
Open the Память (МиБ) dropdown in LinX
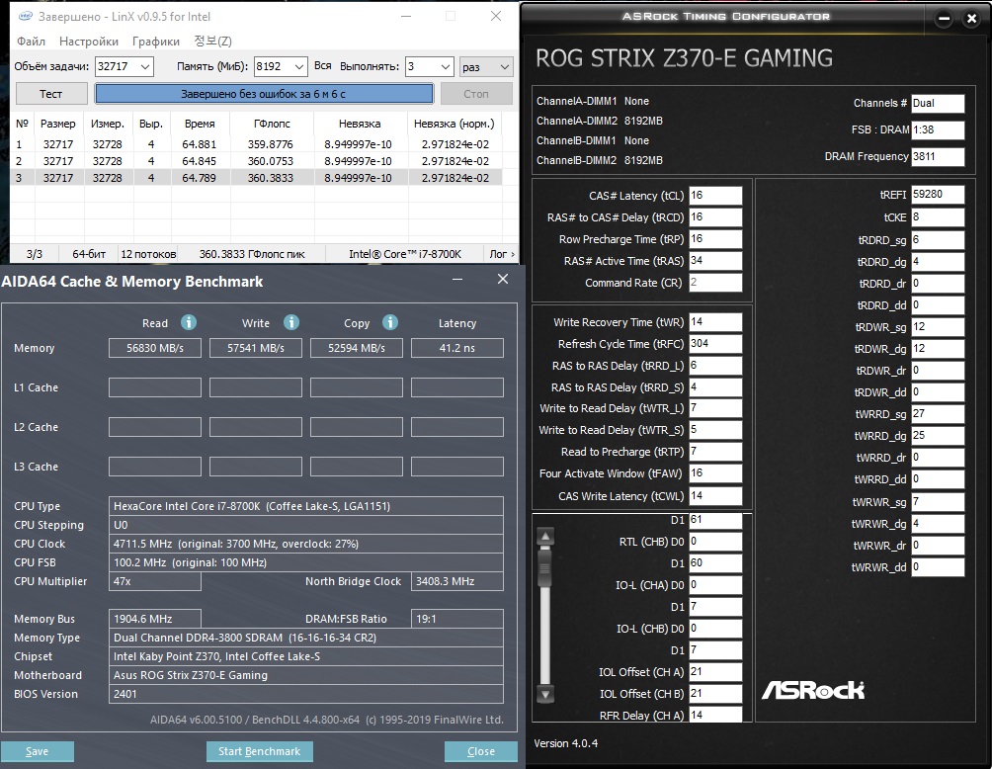(x=298, y=66)
